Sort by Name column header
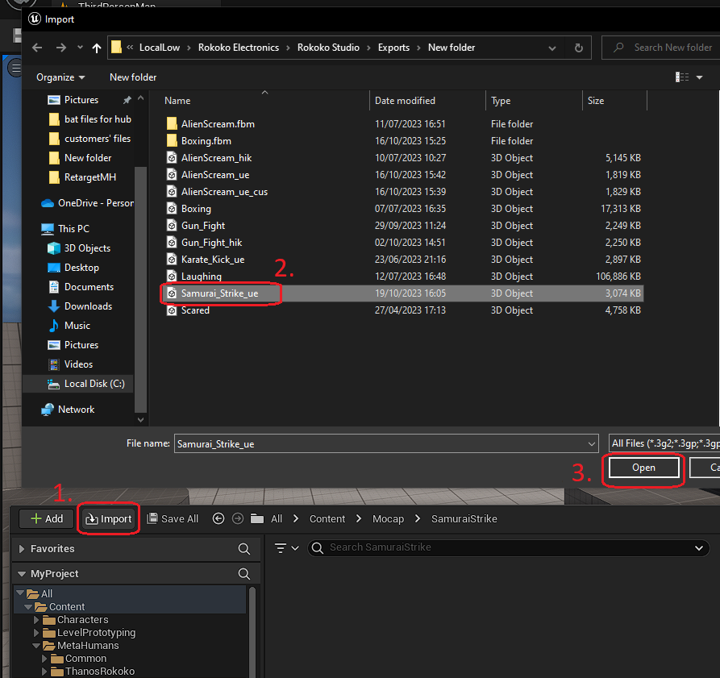Viewport: 720px width, 678px height. click(177, 101)
